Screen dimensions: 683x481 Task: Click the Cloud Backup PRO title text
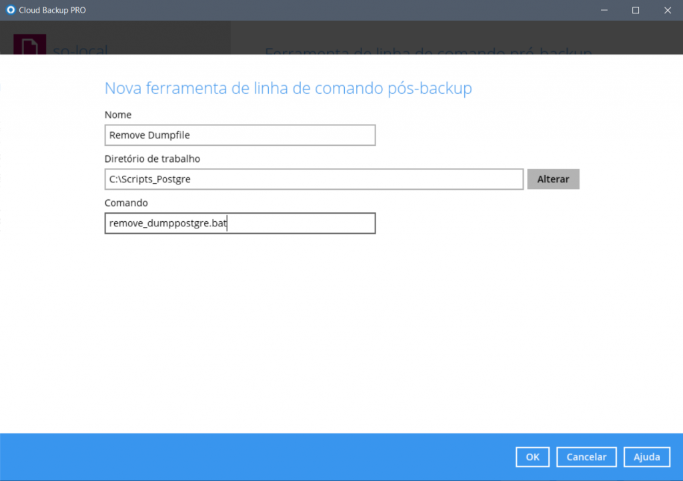[52, 10]
